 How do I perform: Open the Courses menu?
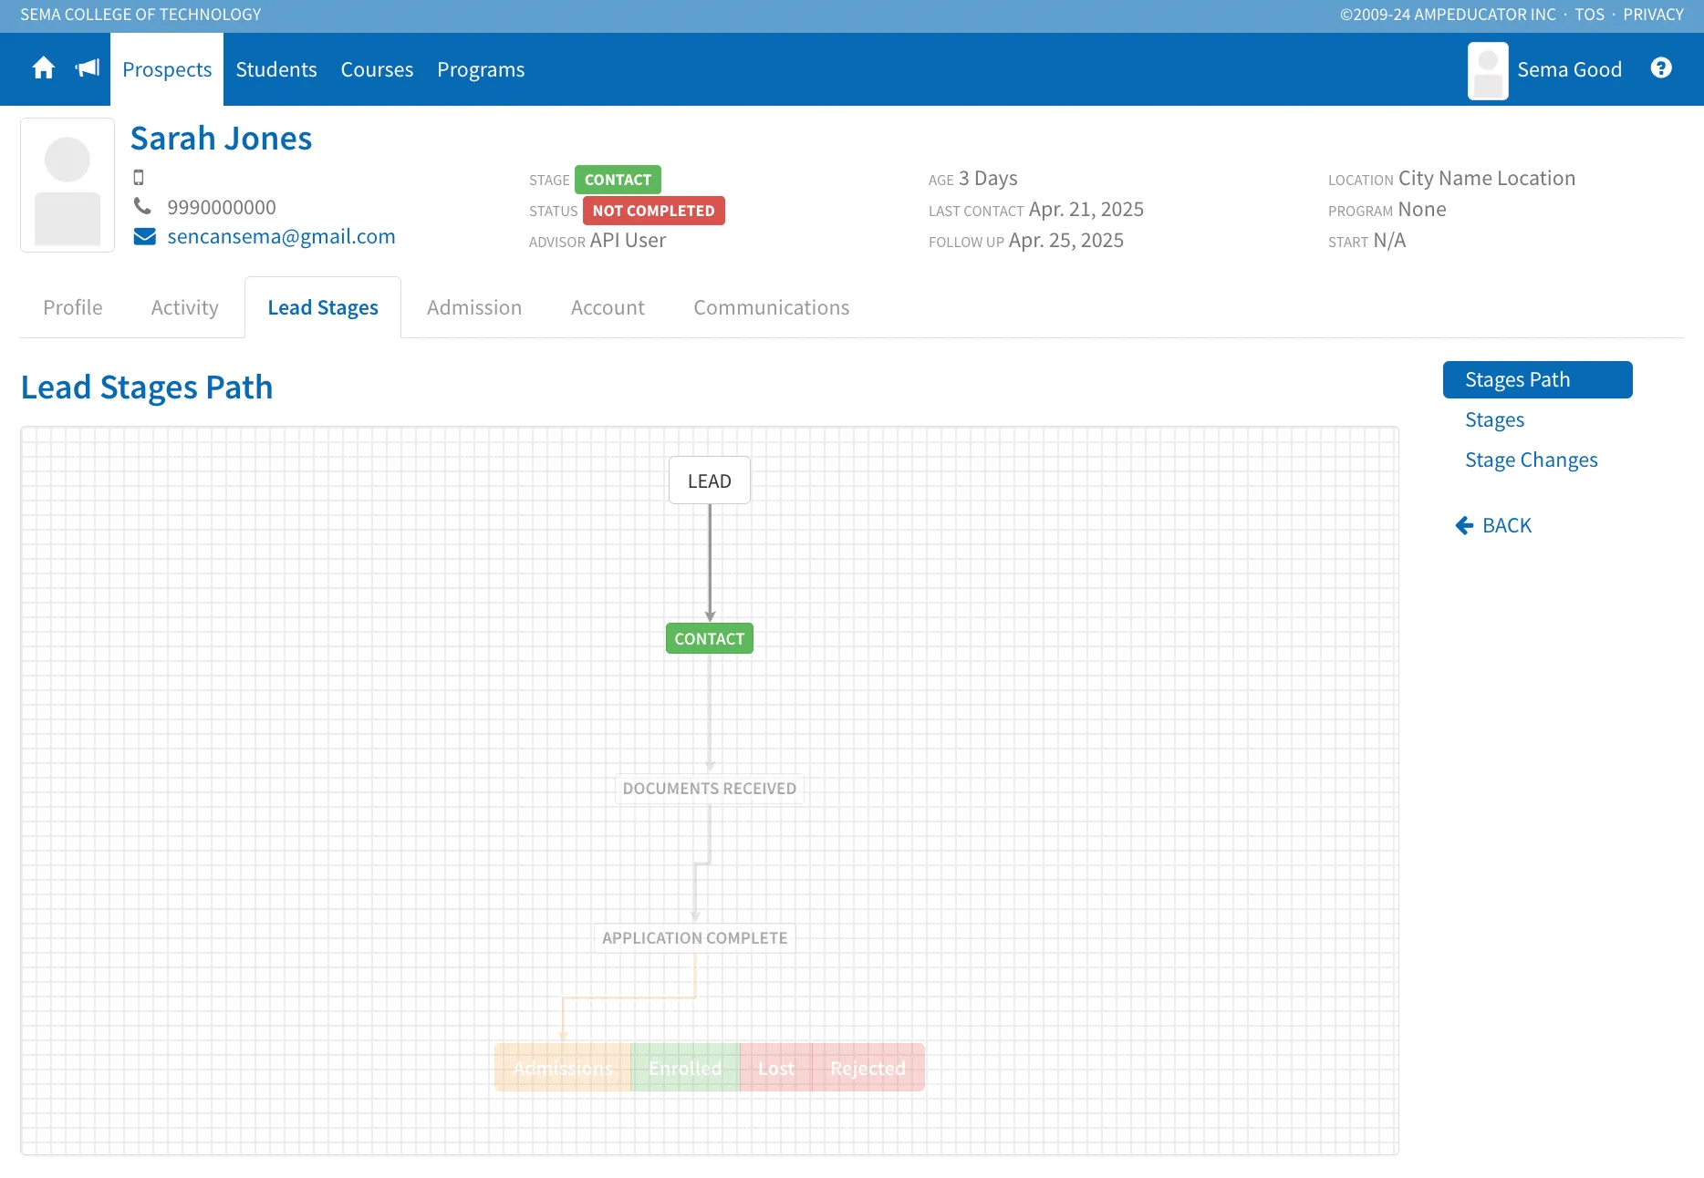377,69
